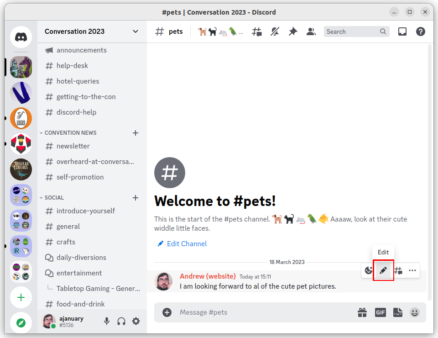
Task: Open the GIF picker
Action: coord(381,312)
